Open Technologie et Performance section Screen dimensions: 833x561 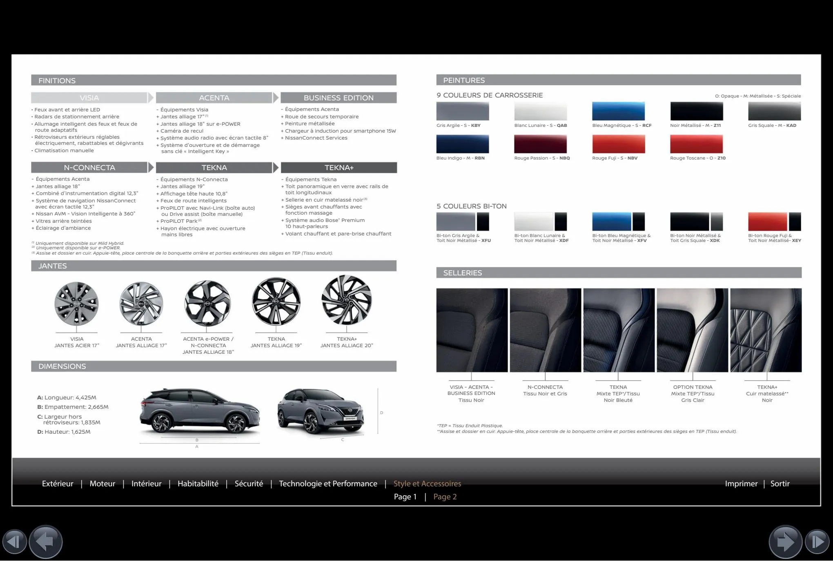coord(328,483)
